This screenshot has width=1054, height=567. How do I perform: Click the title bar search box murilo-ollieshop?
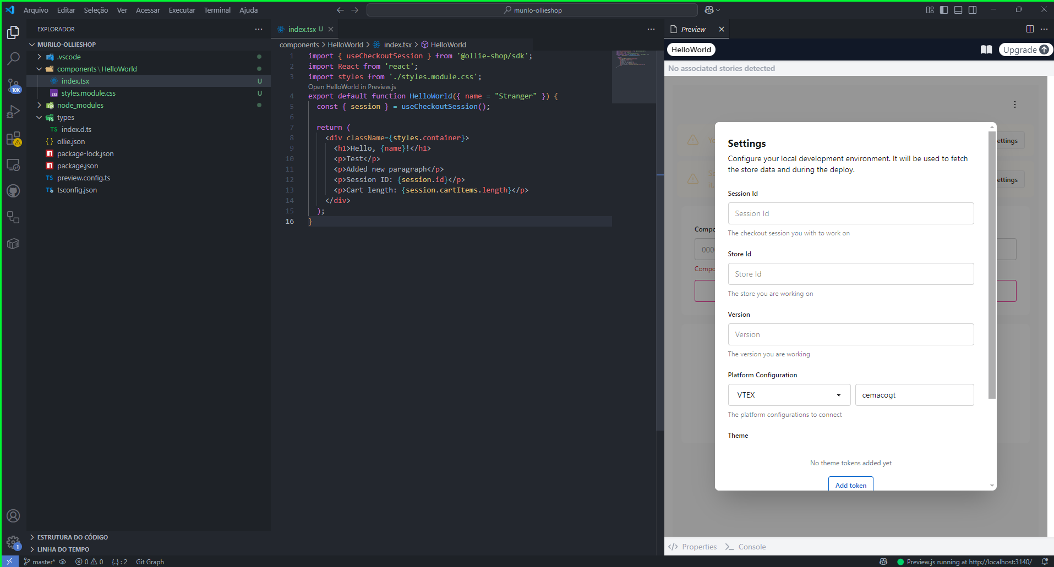532,10
